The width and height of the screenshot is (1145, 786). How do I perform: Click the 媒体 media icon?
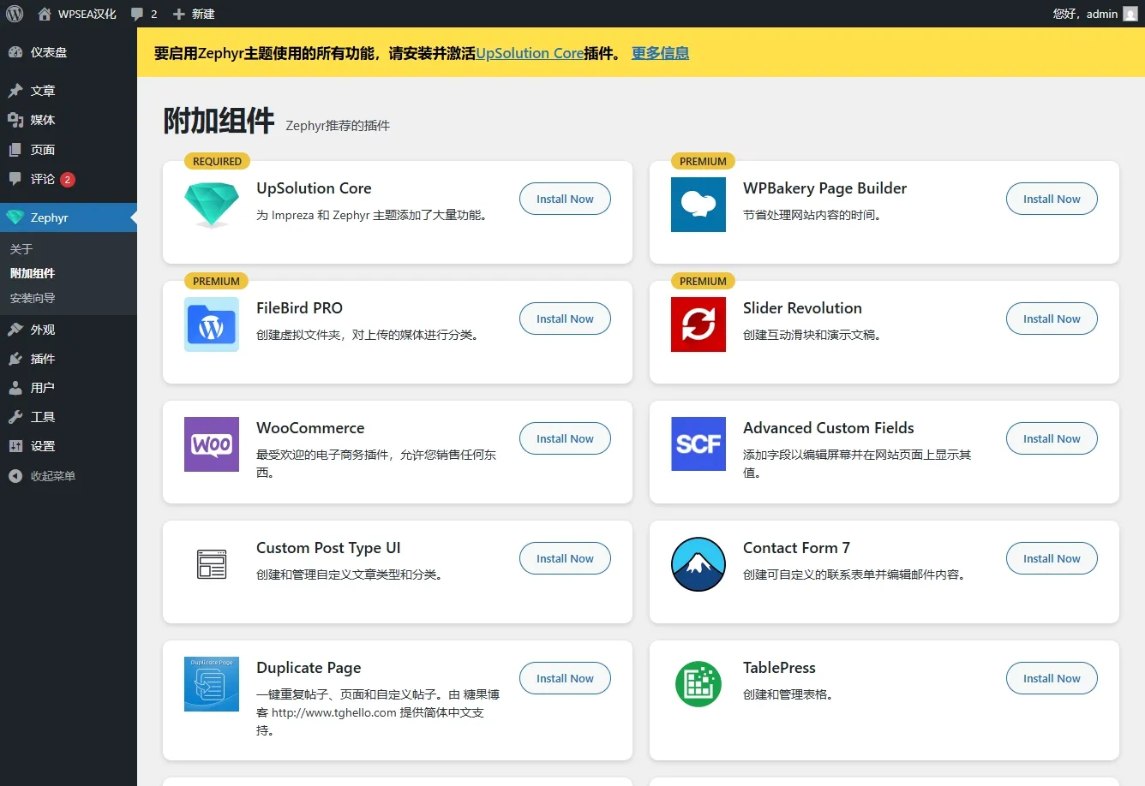[15, 120]
